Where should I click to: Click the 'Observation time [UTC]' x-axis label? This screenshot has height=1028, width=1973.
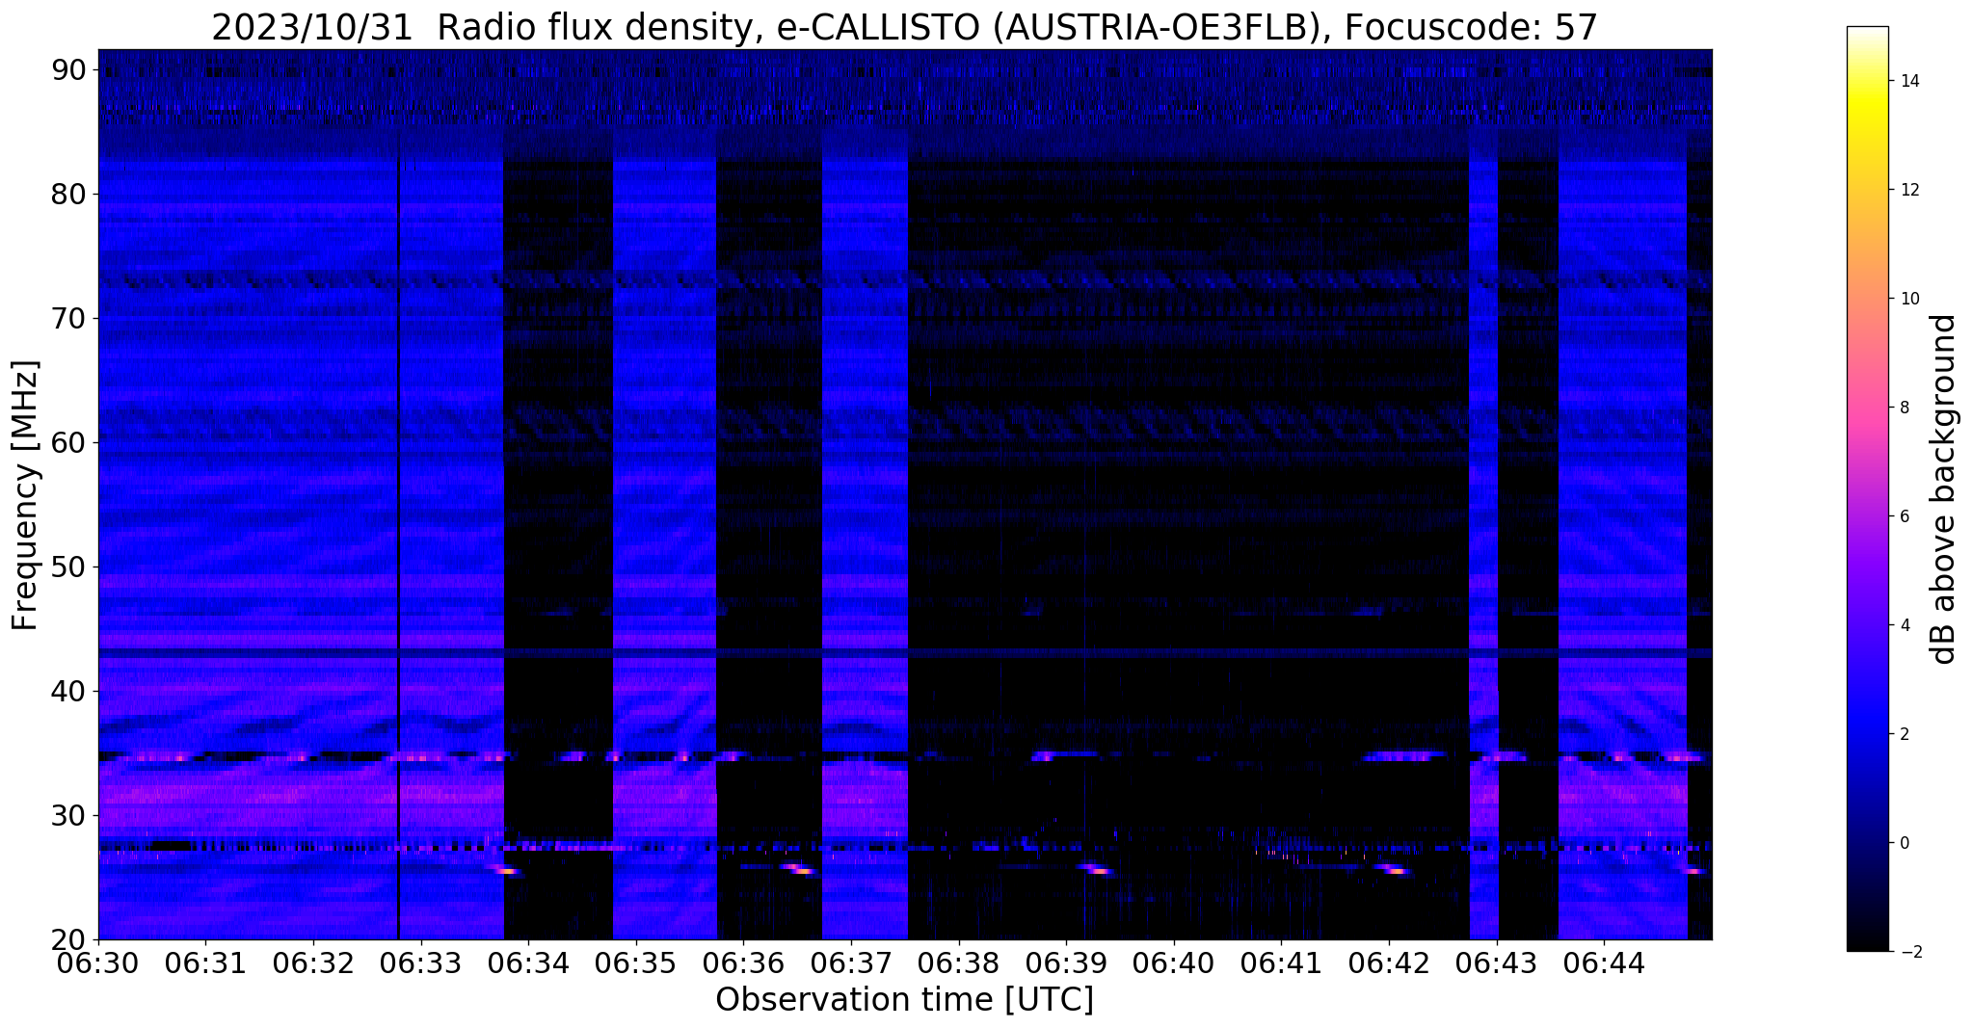pyautogui.click(x=904, y=1000)
